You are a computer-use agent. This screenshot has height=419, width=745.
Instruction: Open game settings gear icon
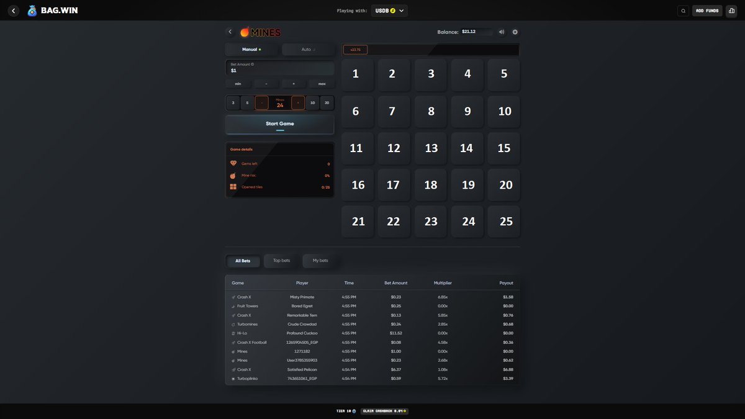tap(515, 32)
